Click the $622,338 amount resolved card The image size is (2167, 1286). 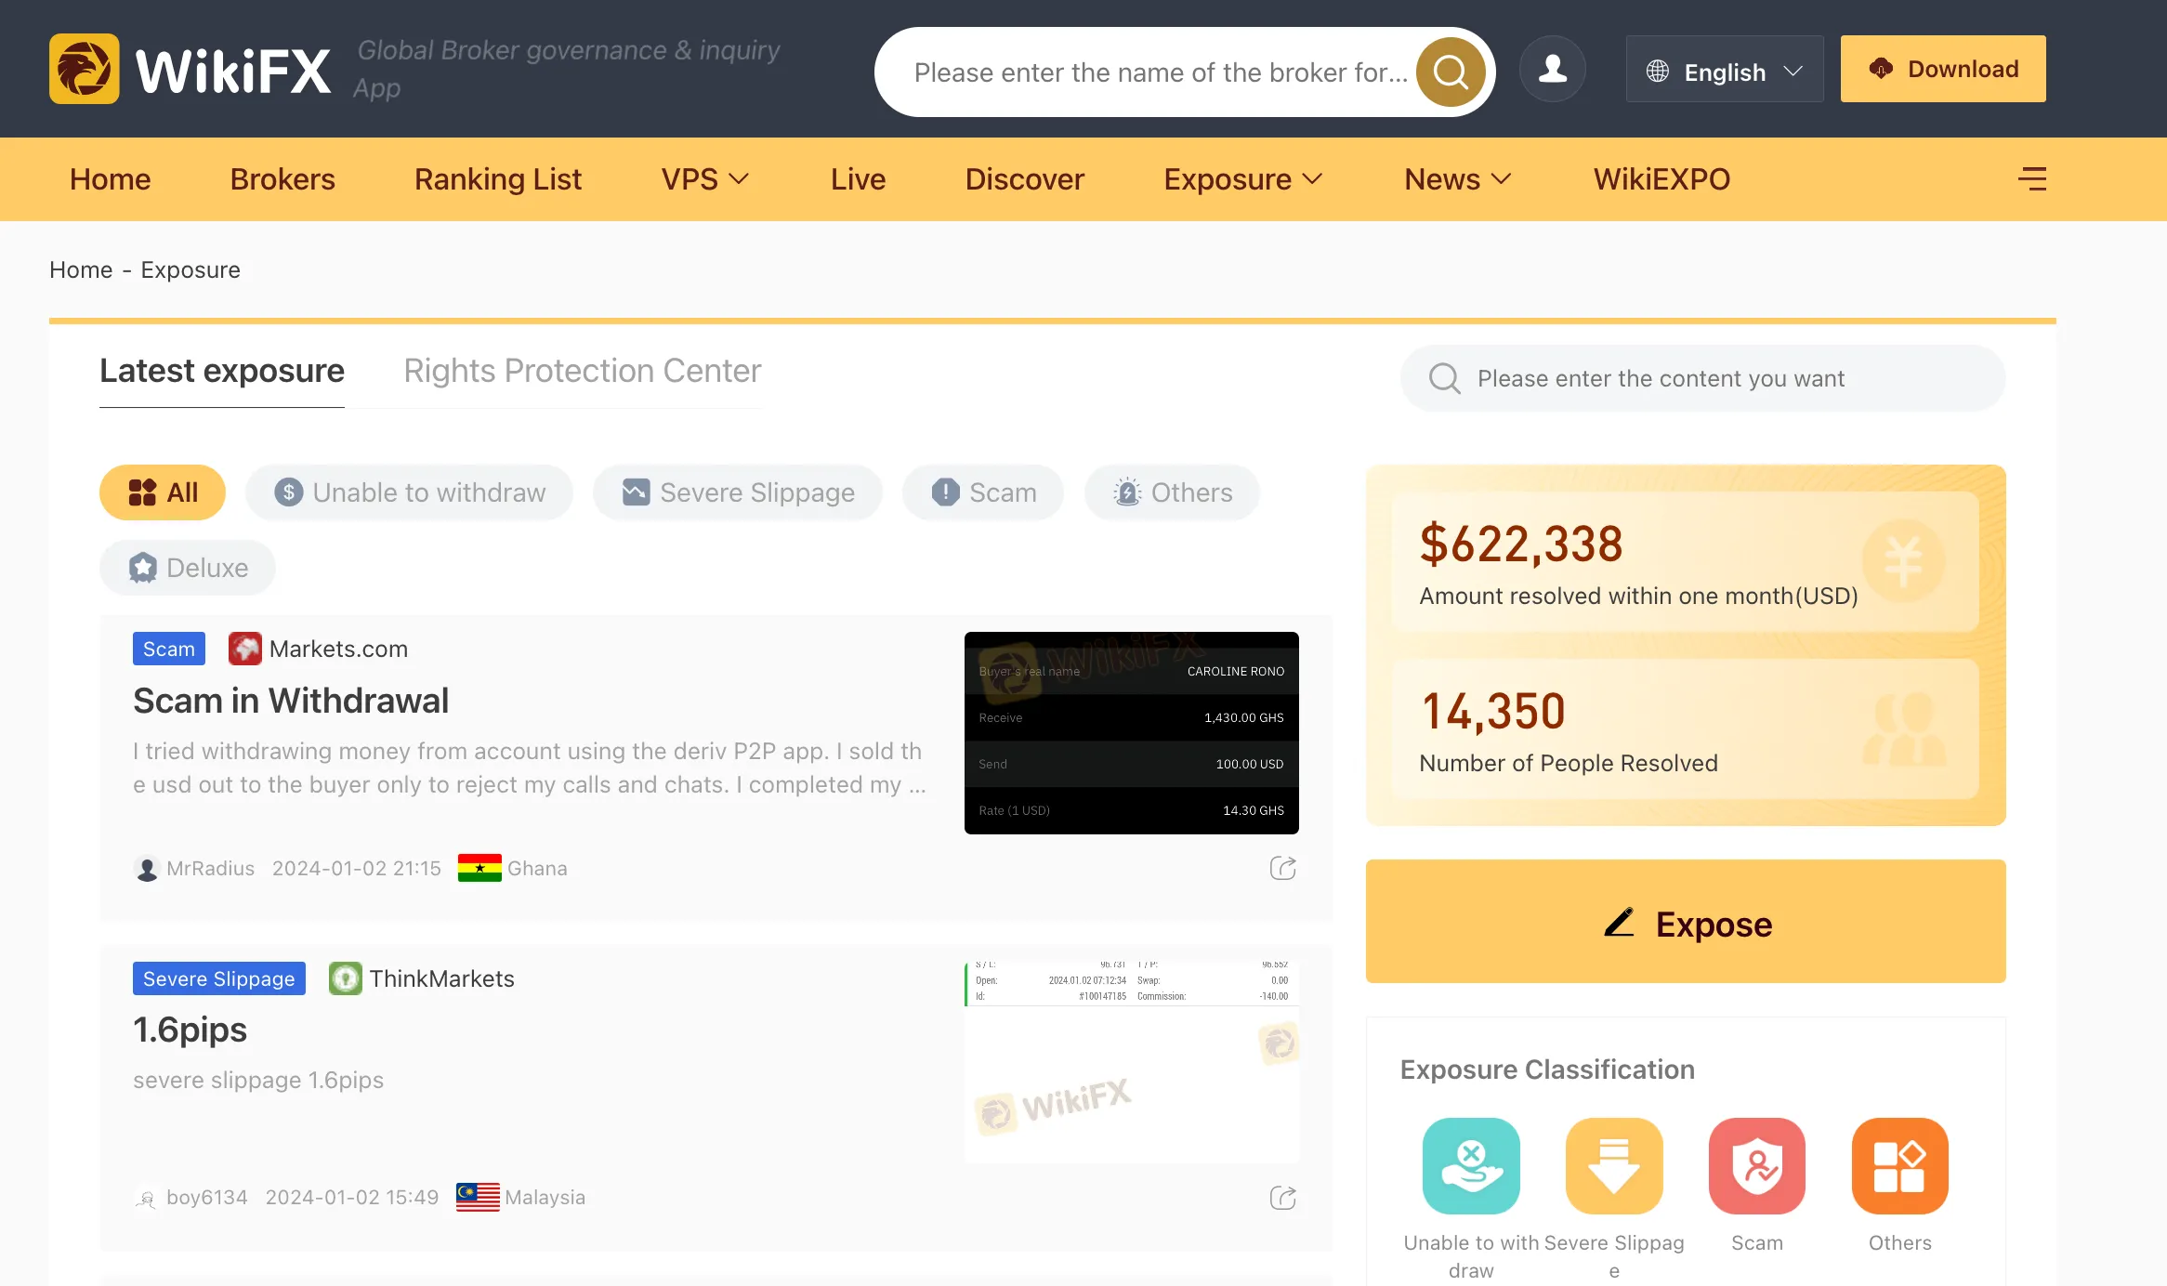pyautogui.click(x=1686, y=561)
